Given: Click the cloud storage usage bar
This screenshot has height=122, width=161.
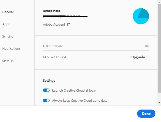Looking at the screenshot, I should [96, 50].
